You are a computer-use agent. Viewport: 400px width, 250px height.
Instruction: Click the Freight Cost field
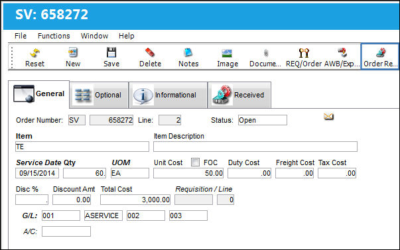(295, 173)
